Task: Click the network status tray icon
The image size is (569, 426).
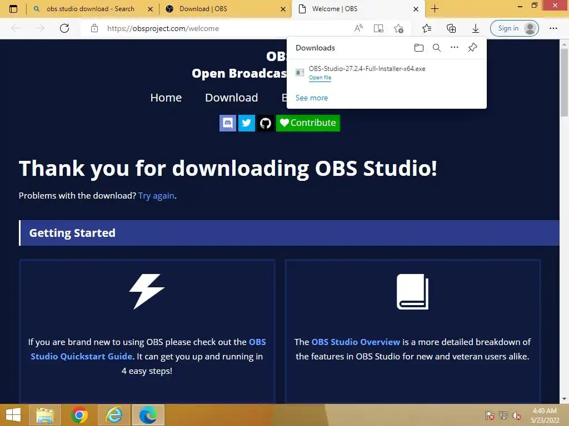Action: pos(503,415)
